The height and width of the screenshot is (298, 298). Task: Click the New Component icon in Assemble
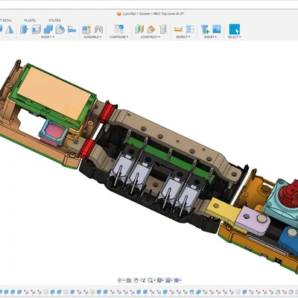tap(86, 29)
